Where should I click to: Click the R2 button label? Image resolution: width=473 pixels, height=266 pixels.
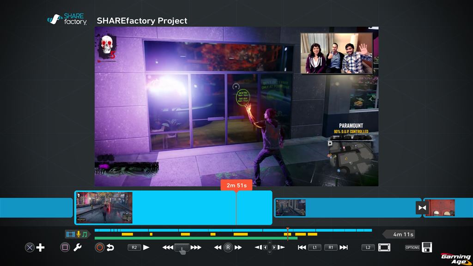pyautogui.click(x=134, y=248)
